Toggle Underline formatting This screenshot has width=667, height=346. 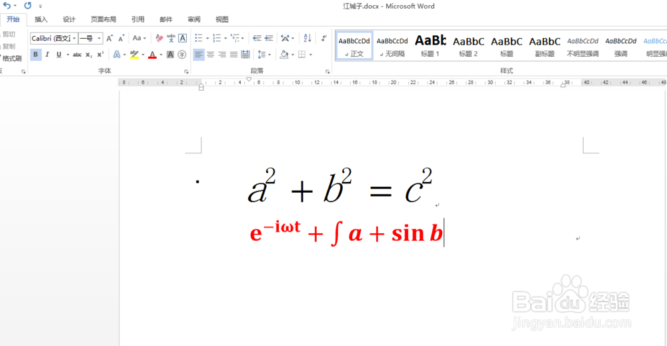click(59, 55)
